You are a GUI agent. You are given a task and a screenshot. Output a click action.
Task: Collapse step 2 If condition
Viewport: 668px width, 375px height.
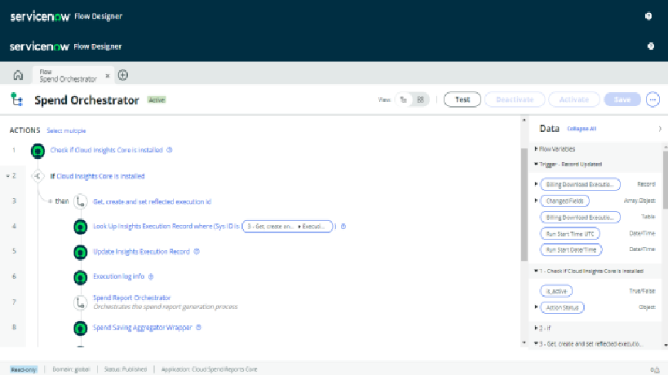(x=7, y=176)
